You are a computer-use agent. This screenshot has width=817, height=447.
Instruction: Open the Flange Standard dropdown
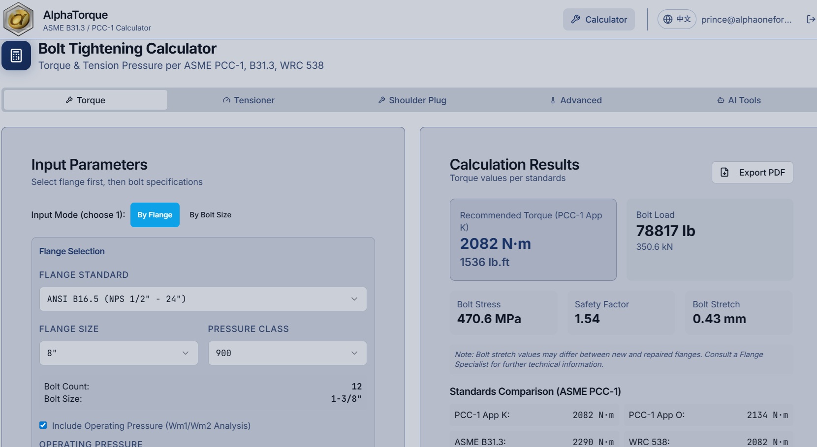203,299
